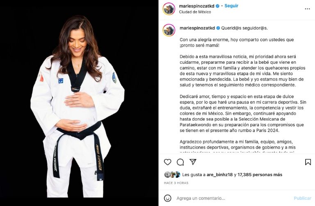Click the verified badge in the caption
Image resolution: width=315 pixels, height=206 pixels.
pyautogui.click(x=218, y=28)
